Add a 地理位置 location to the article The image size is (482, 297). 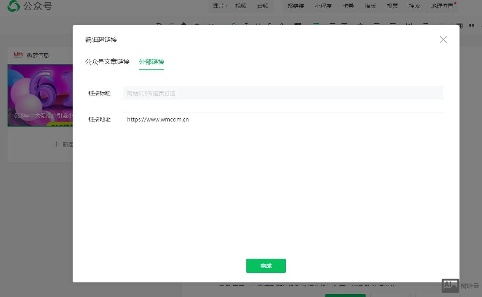(x=442, y=6)
